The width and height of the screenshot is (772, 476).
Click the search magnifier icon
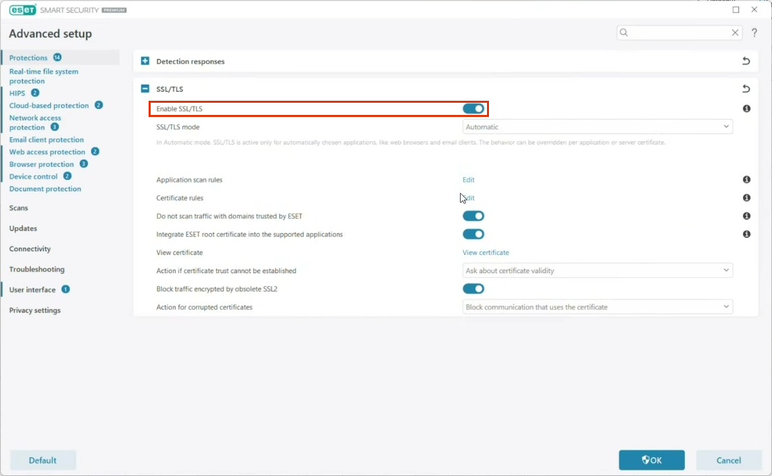click(624, 32)
